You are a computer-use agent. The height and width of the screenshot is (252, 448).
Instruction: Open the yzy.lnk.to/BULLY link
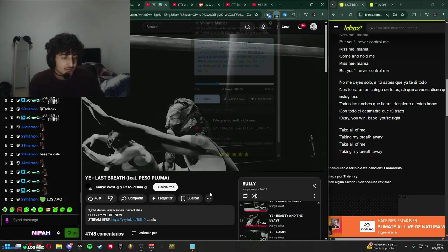coord(128,219)
